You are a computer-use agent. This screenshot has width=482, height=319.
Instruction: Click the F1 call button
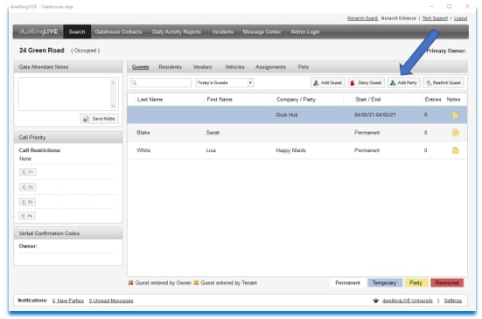tap(28, 172)
